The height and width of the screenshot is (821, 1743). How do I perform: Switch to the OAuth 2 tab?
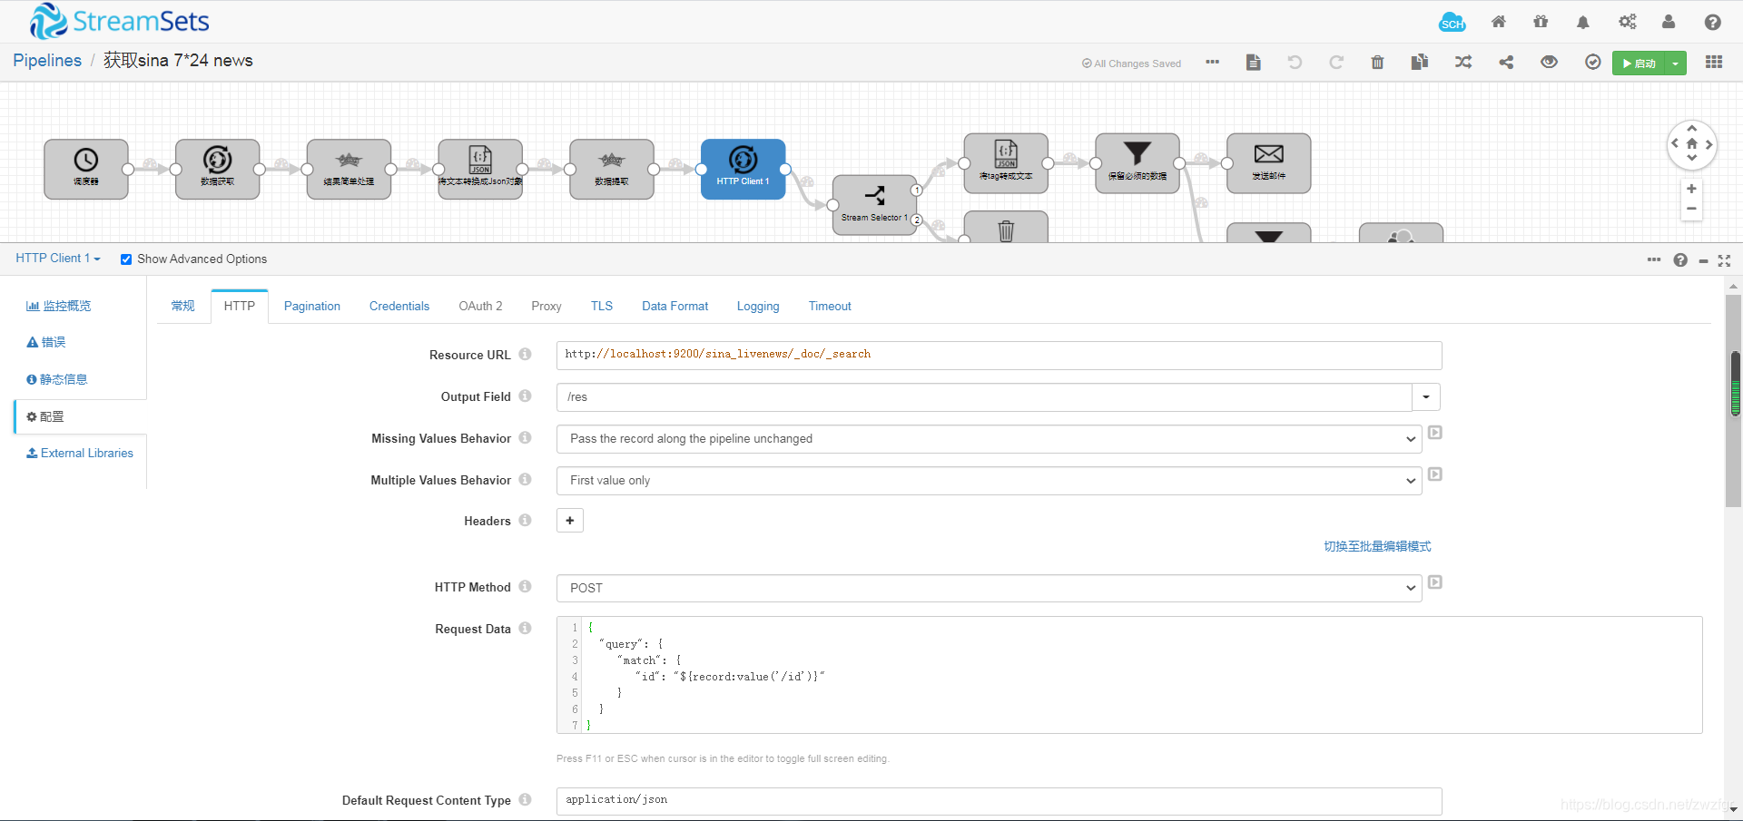coord(480,307)
